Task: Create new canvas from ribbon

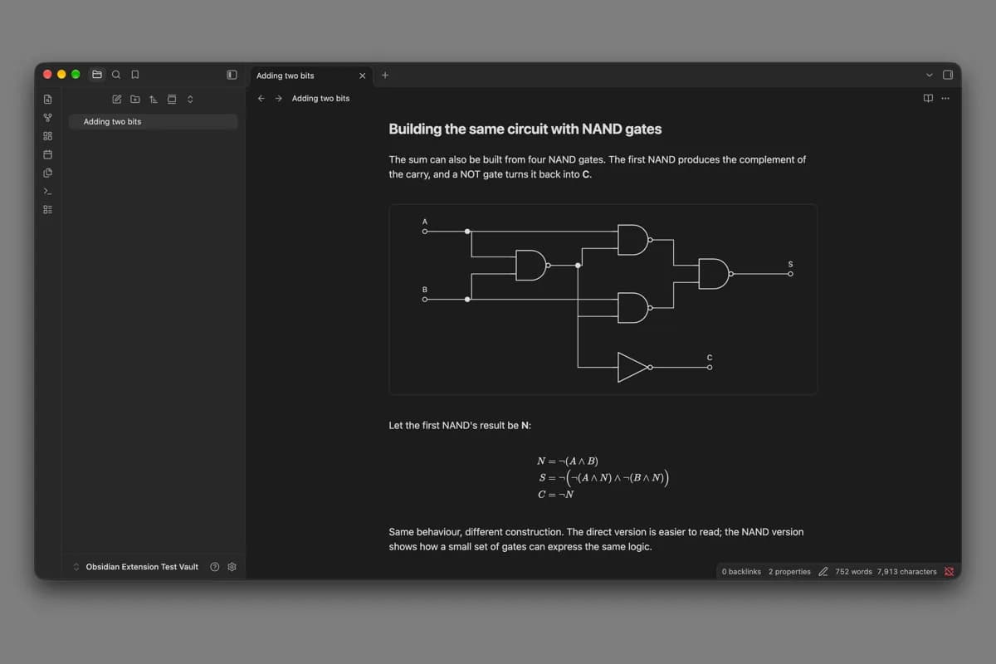Action: (47, 136)
